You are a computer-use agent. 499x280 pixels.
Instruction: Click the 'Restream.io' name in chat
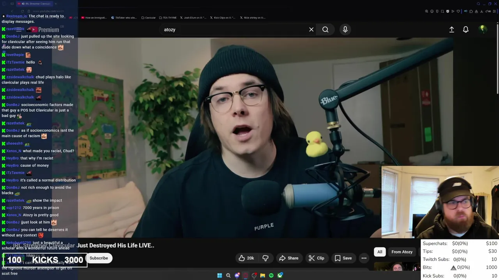16,16
